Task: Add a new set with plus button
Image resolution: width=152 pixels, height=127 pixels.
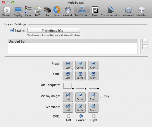Action: tap(145, 41)
